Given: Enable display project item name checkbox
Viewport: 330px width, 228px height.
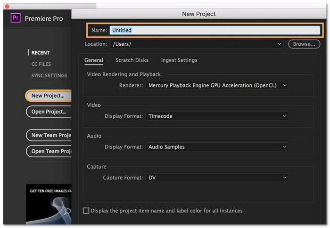Looking at the screenshot, I should (86, 211).
